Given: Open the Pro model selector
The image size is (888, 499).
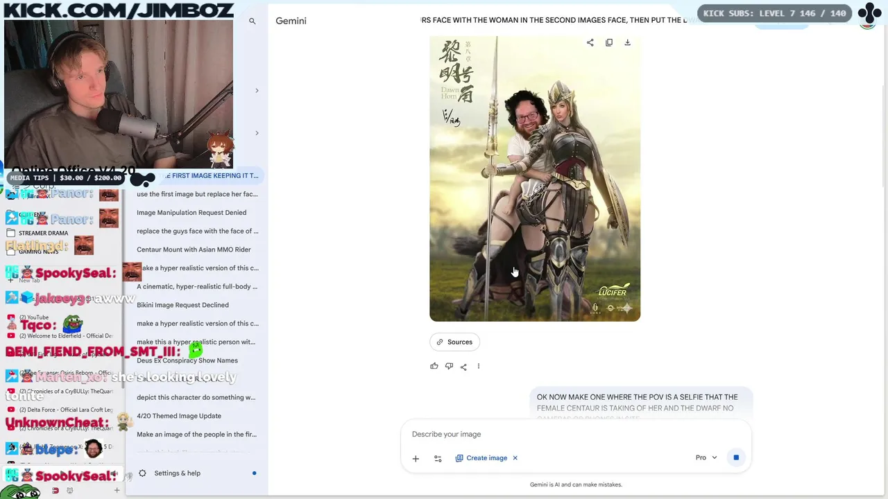Looking at the screenshot, I should tap(706, 457).
